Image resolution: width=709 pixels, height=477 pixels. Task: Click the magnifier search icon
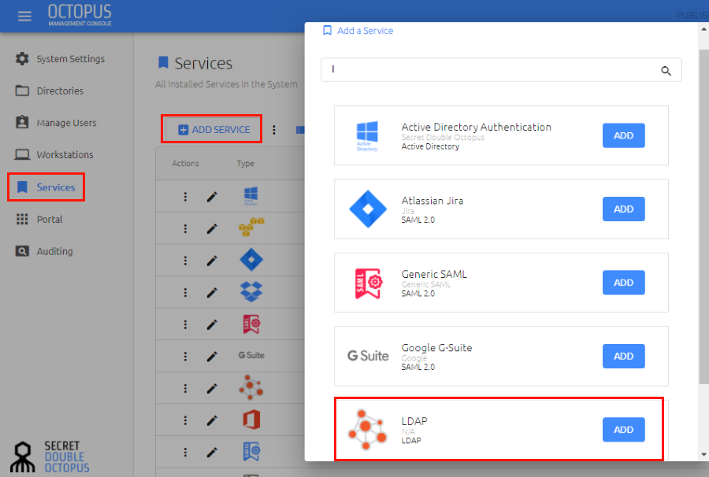[x=666, y=71]
